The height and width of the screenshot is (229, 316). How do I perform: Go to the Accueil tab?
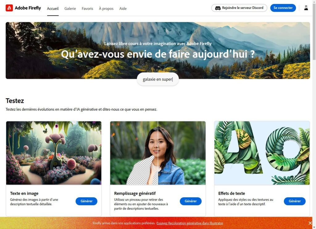click(x=53, y=8)
